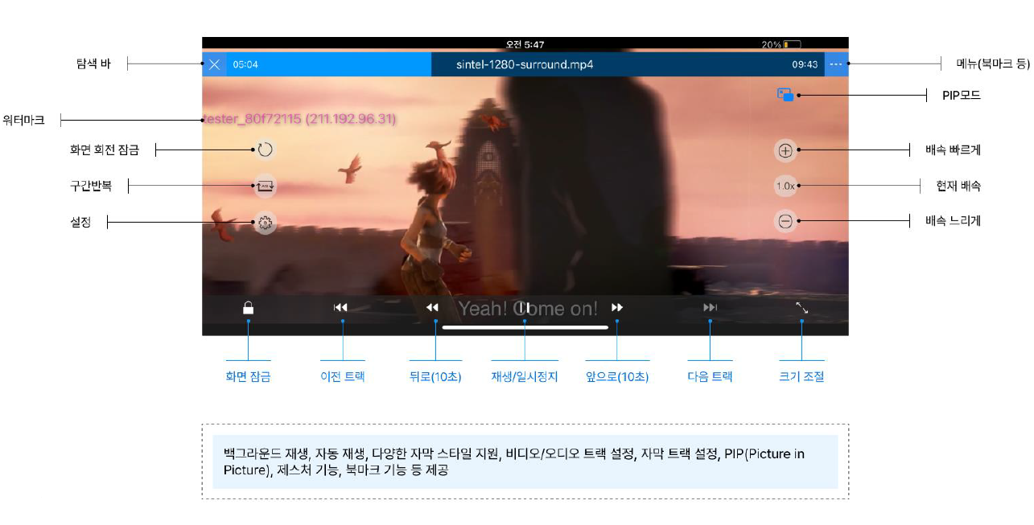Open settings gear in player
The image size is (1034, 525).
point(265,223)
